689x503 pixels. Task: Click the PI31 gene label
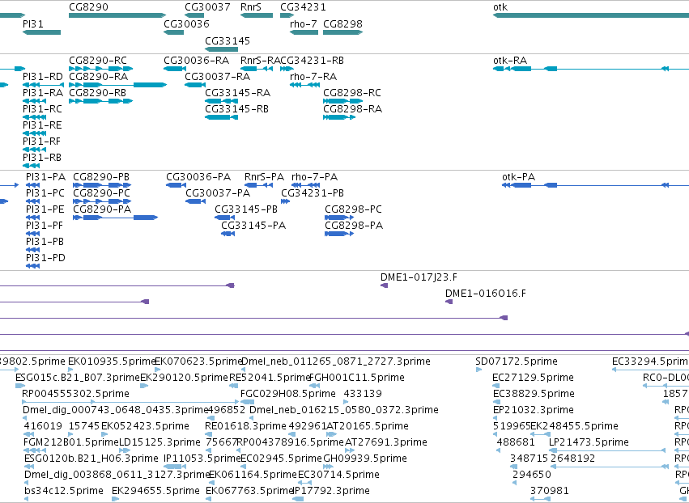click(x=33, y=23)
